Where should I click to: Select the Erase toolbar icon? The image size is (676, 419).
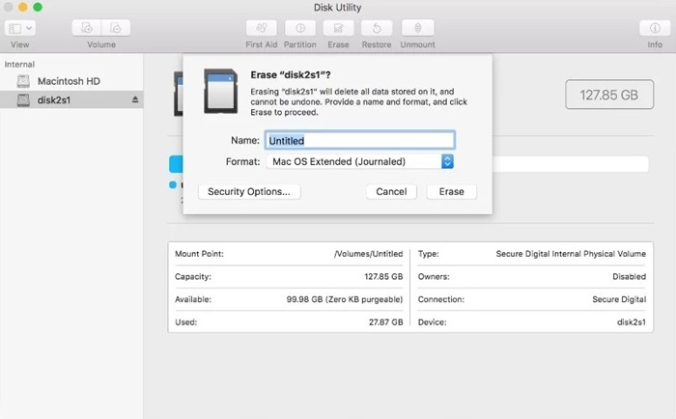pos(338,28)
